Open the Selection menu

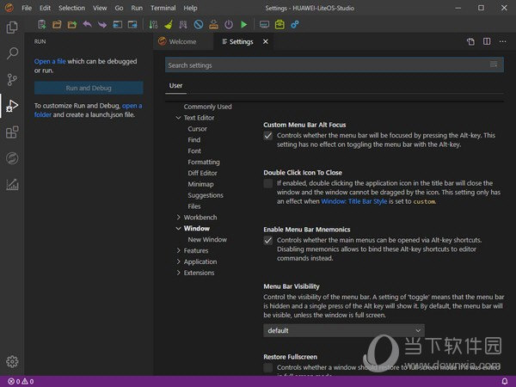[71, 8]
